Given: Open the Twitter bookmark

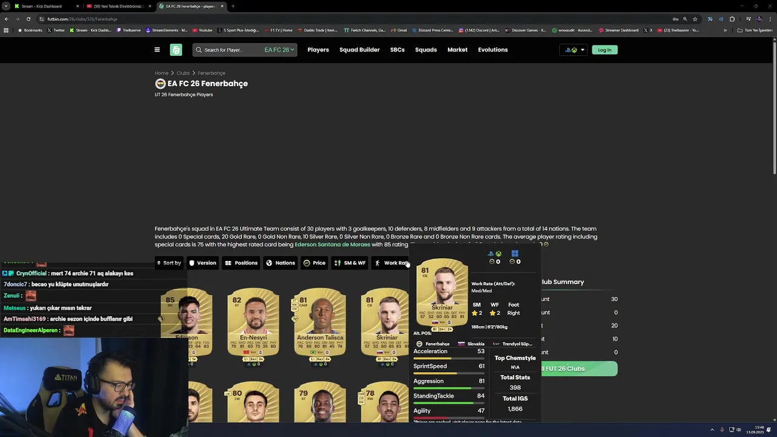Looking at the screenshot, I should 56,30.
